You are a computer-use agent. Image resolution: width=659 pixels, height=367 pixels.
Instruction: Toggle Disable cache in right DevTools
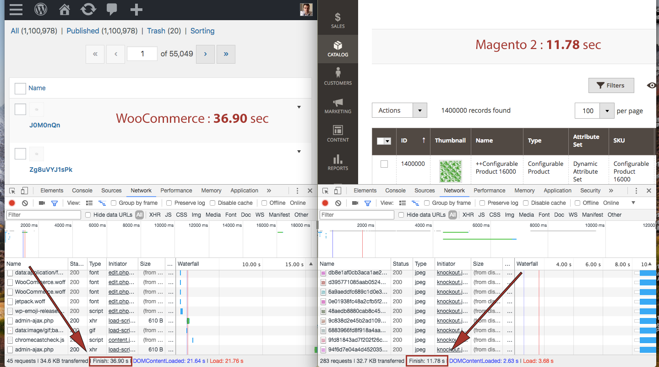526,203
